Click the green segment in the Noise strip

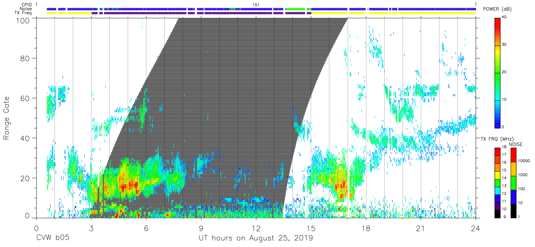click(x=295, y=9)
